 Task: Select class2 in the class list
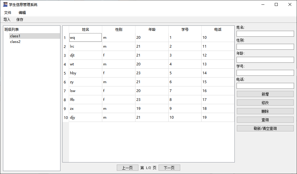[34, 42]
